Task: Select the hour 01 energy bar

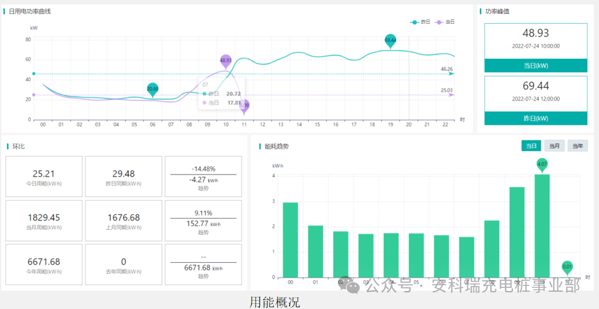Action: (316, 251)
